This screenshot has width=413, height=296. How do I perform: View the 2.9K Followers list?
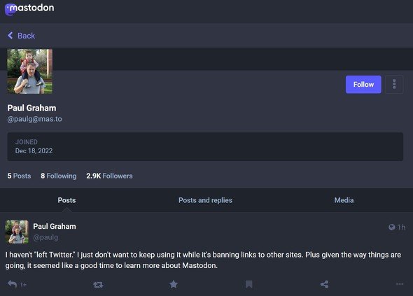click(109, 176)
